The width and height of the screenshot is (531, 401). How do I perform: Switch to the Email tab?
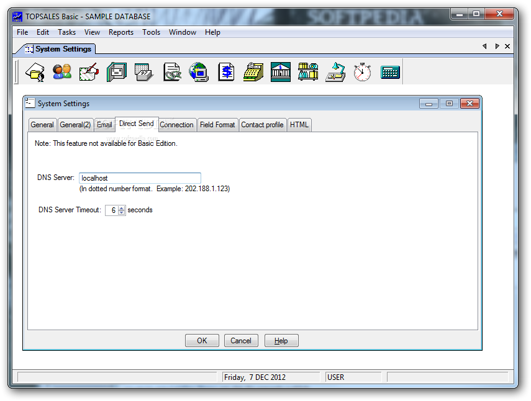[x=104, y=125]
